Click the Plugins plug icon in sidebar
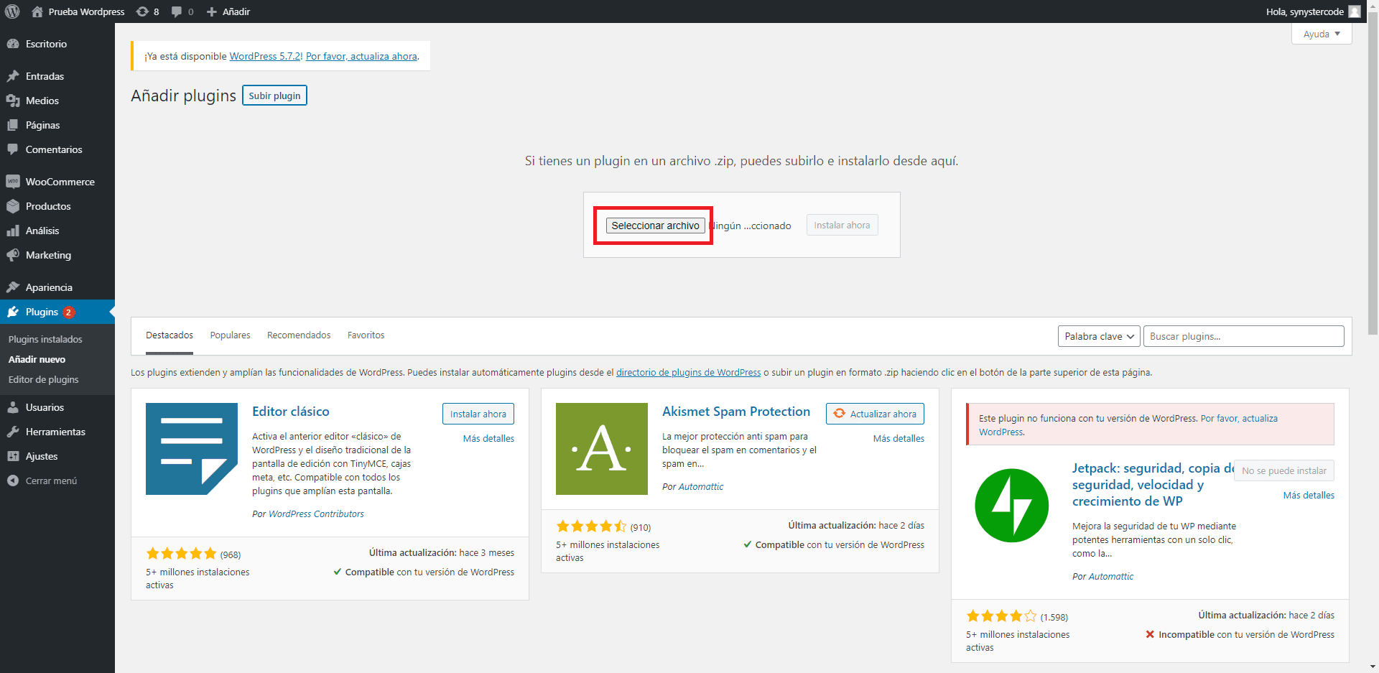This screenshot has height=673, width=1379. click(x=13, y=312)
